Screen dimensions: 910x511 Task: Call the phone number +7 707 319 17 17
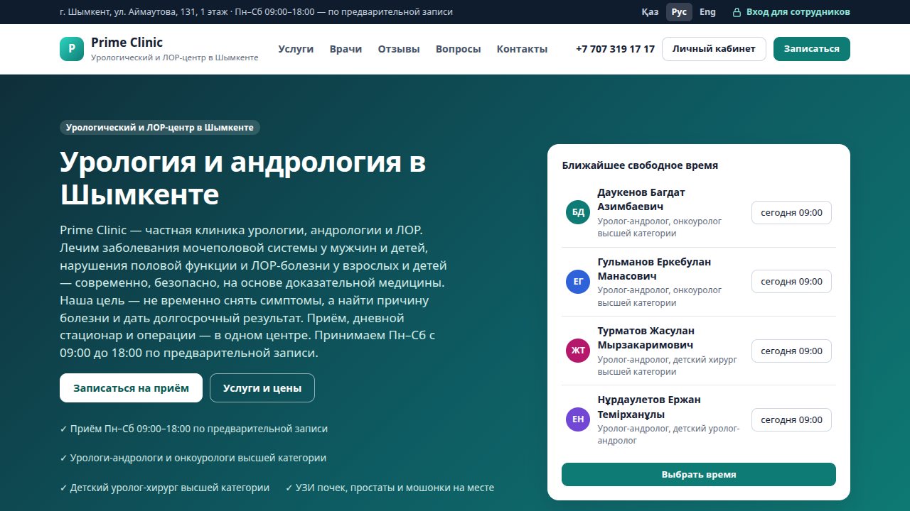615,49
